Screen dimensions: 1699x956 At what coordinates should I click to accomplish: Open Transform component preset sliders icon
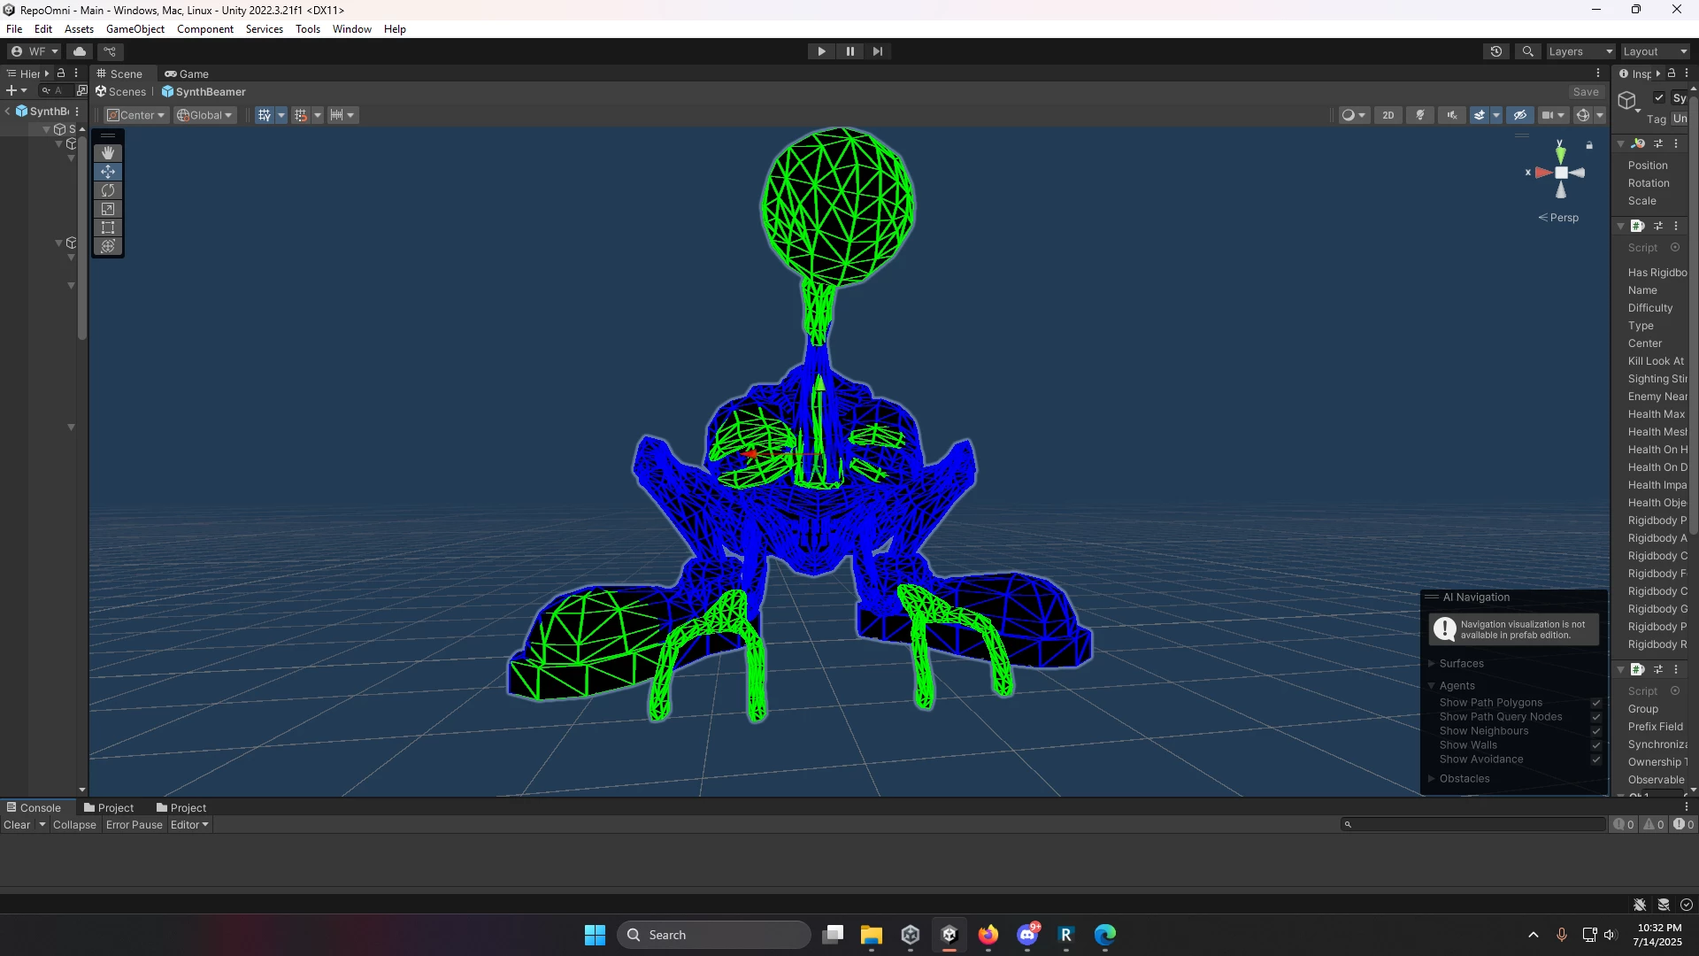tap(1658, 143)
